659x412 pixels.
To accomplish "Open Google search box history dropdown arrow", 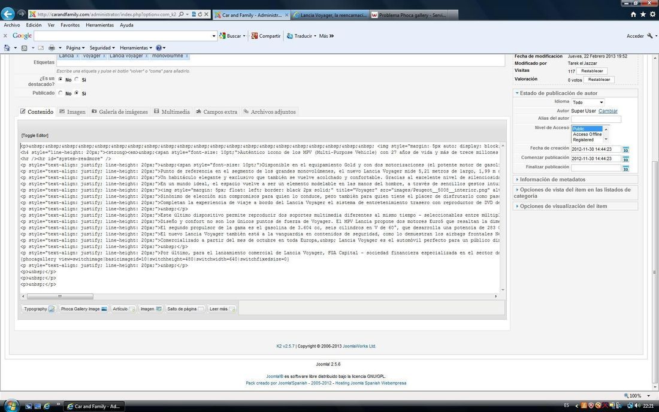I will [x=213, y=36].
